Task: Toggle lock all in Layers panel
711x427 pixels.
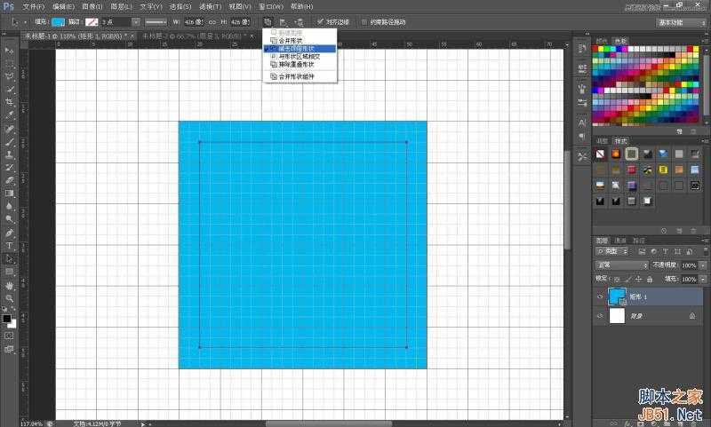Action: click(x=650, y=280)
